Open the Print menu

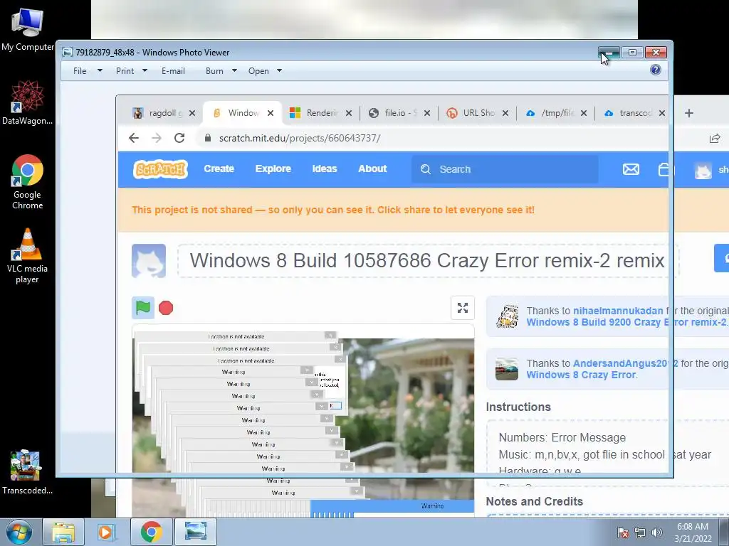[125, 71]
